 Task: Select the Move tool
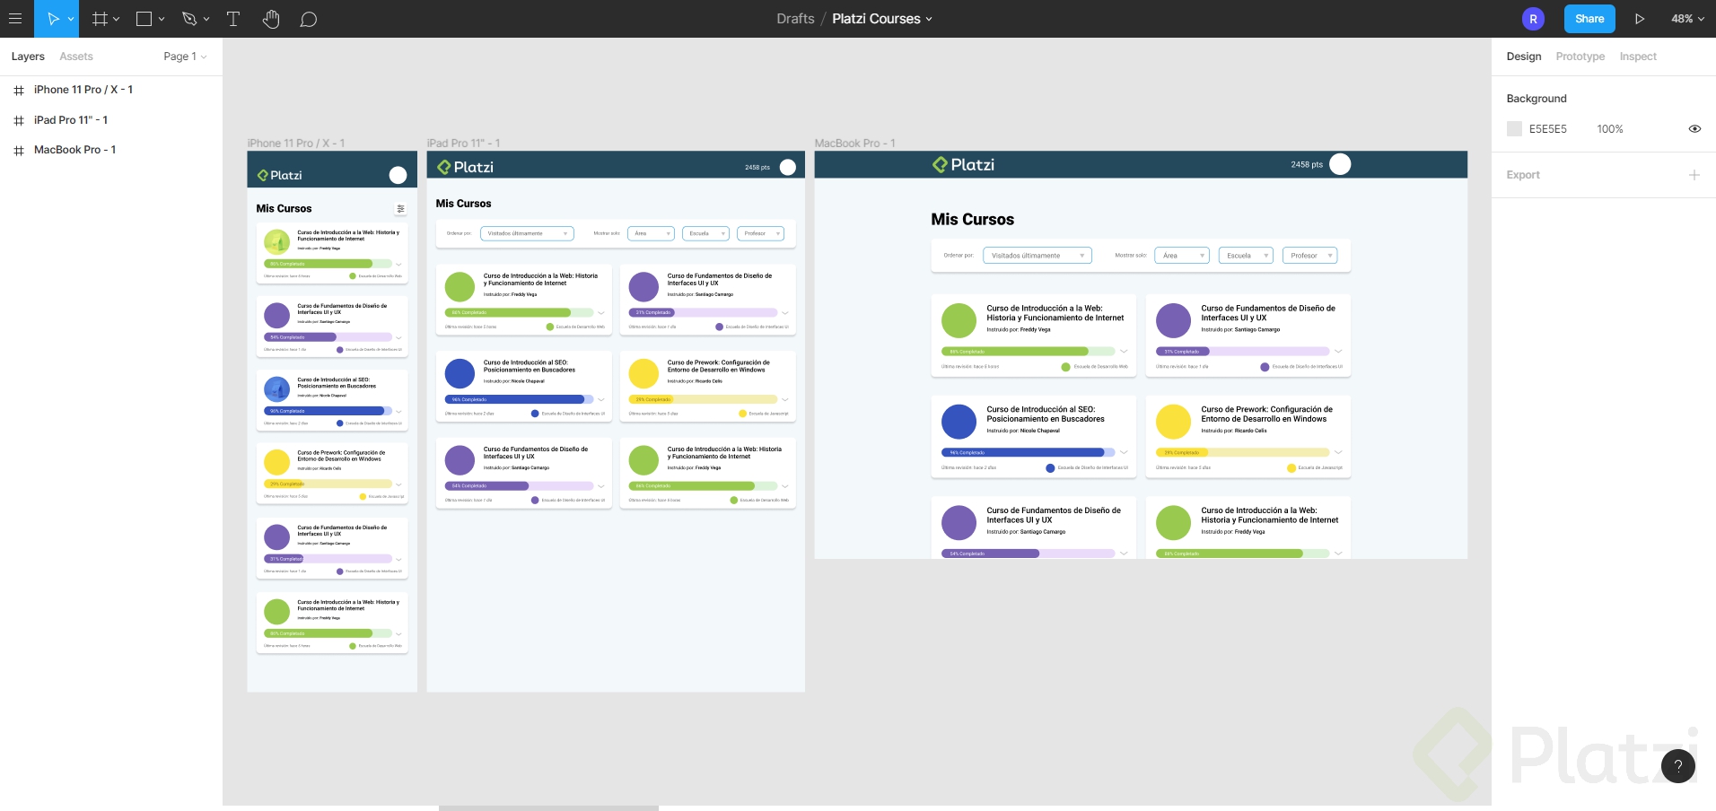pyautogui.click(x=53, y=19)
